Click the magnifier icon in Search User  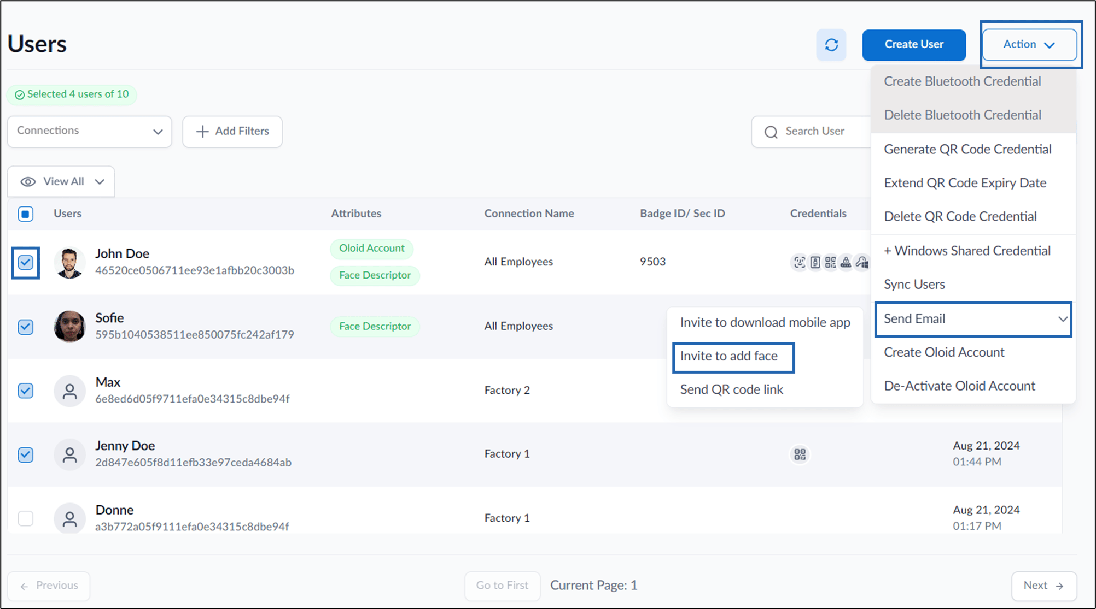[771, 132]
